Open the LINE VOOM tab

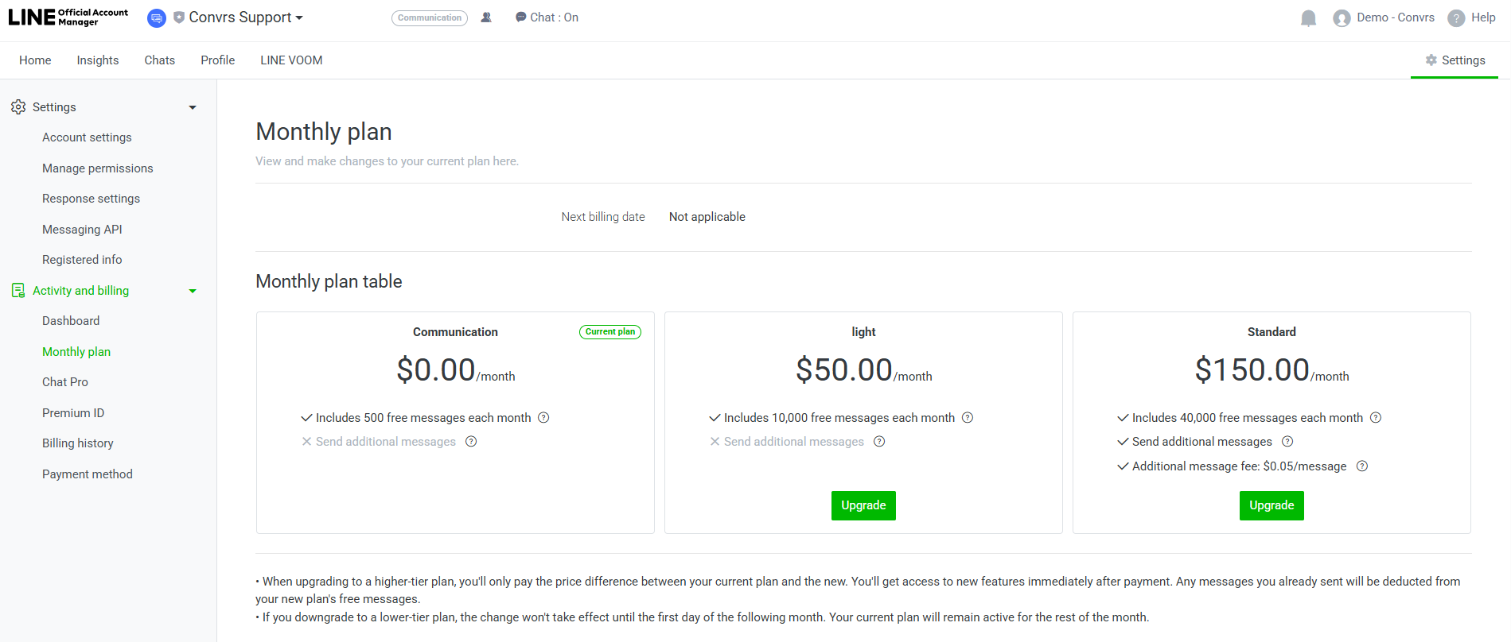click(x=291, y=60)
